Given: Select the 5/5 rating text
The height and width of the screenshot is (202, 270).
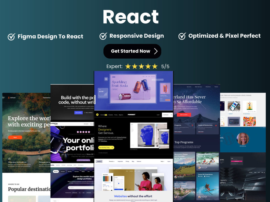Looking at the screenshot, I should click(165, 67).
